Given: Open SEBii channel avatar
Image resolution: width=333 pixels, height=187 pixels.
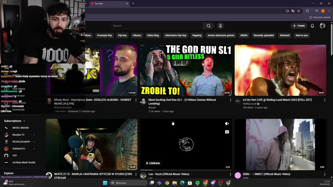Looking at the screenshot, I should click(x=238, y=176).
